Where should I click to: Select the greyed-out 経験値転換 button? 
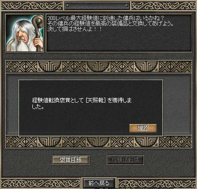point(125,160)
